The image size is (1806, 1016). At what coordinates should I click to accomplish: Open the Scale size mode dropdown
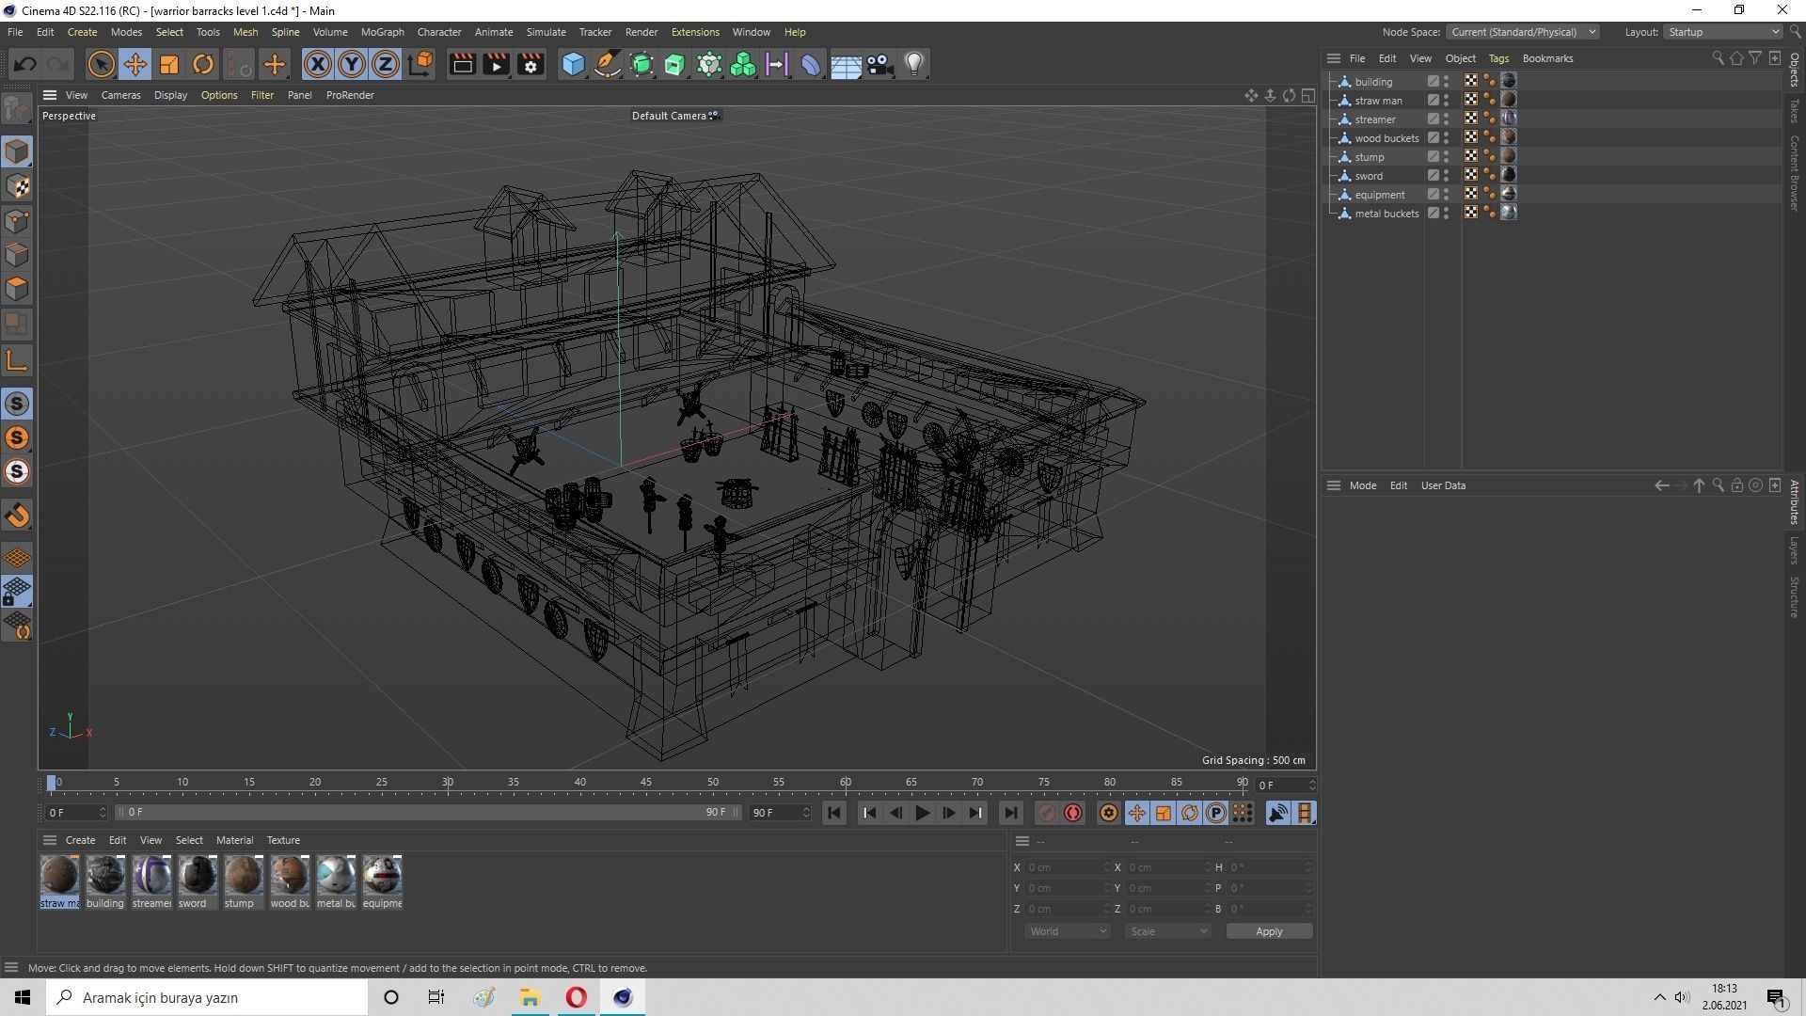click(1167, 931)
